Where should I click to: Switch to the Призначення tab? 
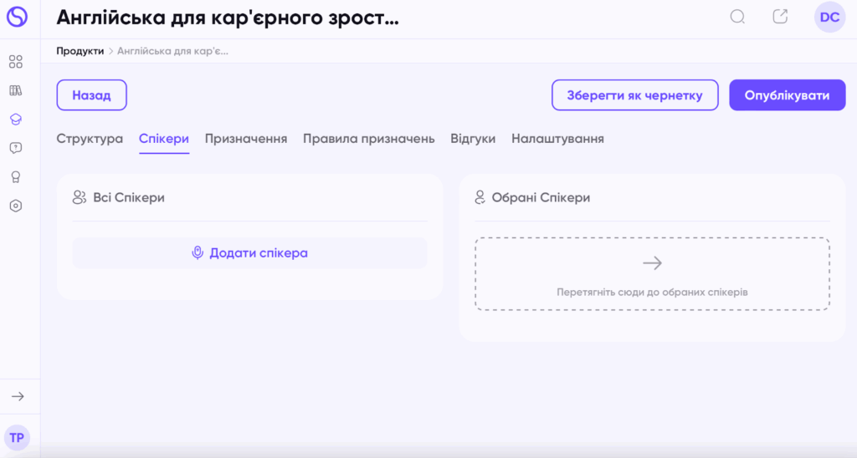coord(246,139)
